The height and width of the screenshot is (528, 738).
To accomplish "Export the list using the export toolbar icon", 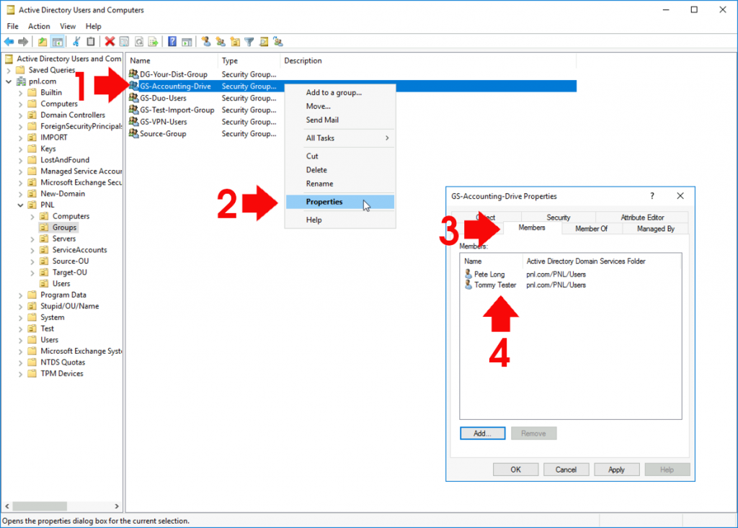I will [153, 41].
